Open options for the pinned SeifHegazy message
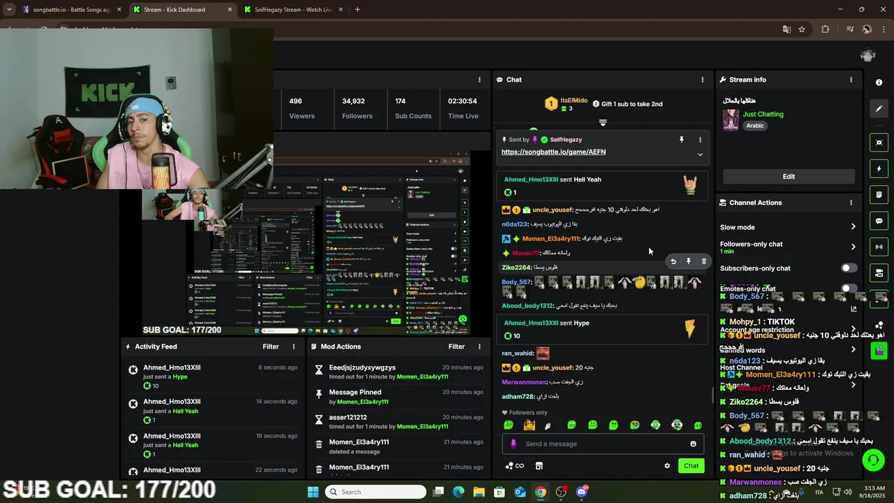The width and height of the screenshot is (894, 503). pyautogui.click(x=700, y=140)
